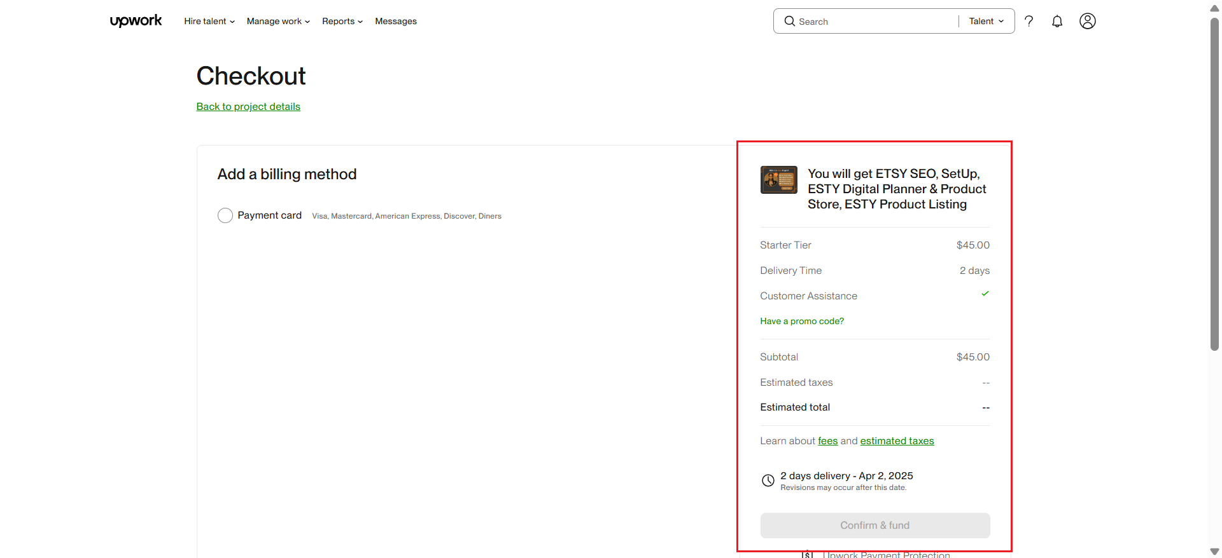Open the estimated taxes link
1222x558 pixels.
(897, 441)
